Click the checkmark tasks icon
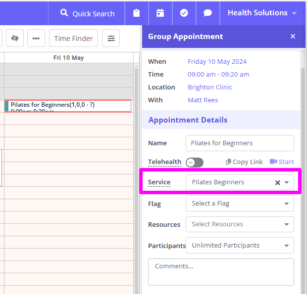 pos(184,13)
